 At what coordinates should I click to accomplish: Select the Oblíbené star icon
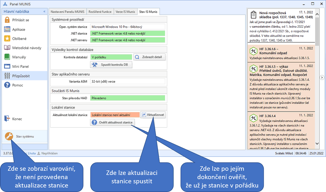tap(7, 38)
